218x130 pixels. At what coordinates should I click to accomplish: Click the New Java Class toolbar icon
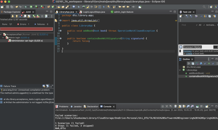53,7
